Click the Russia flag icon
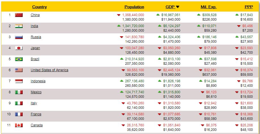 click(x=19, y=37)
